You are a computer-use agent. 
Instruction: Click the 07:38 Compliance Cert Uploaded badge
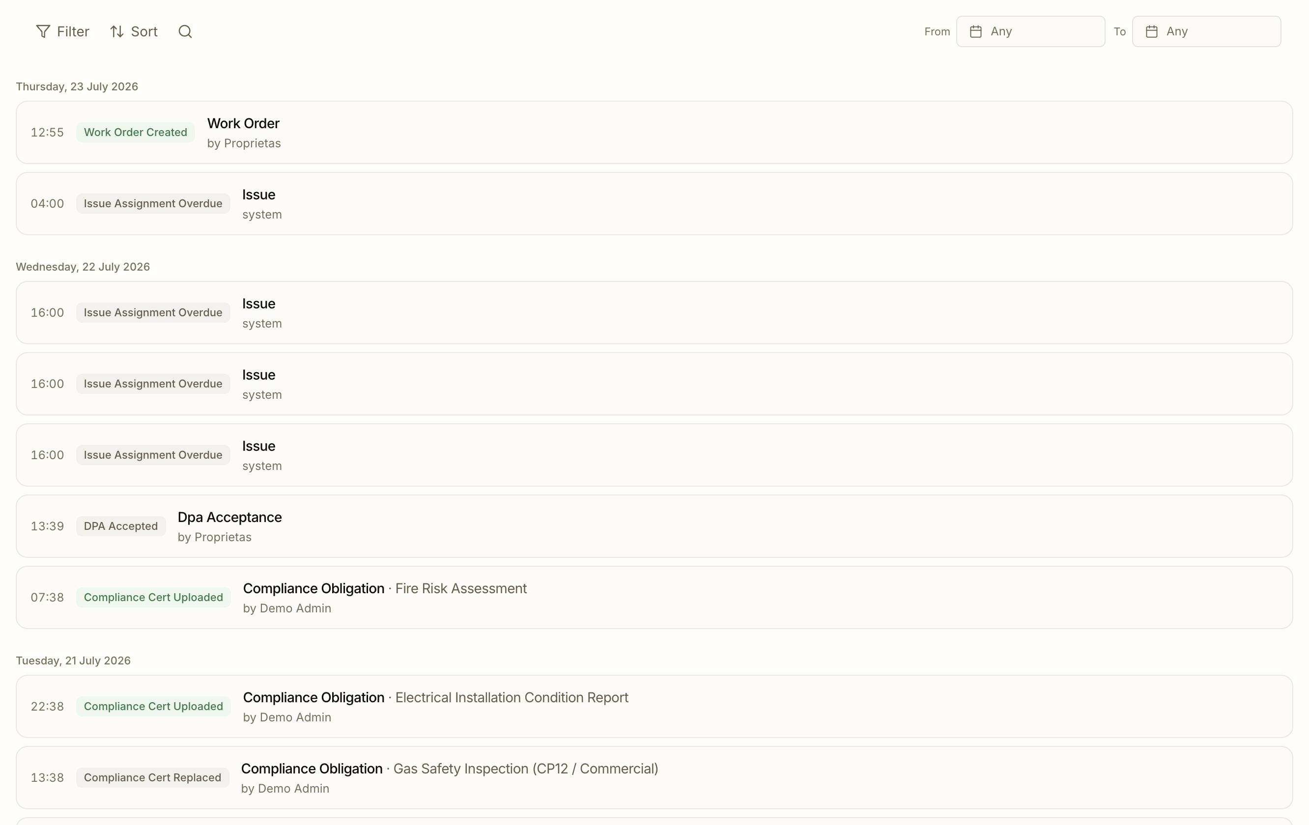[x=153, y=598]
